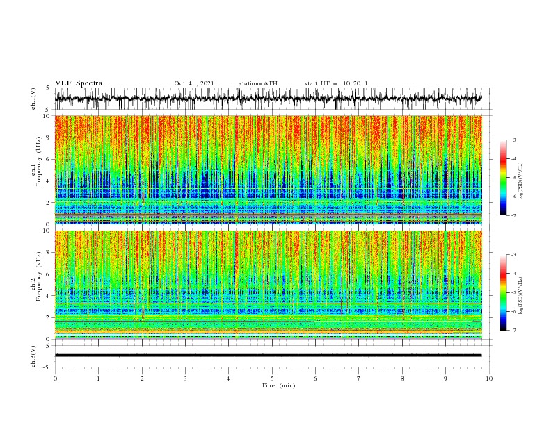This screenshot has height=425, width=551.
Task: Click the ch.1 'Frequency (kHz)' axis label
Action: [39, 161]
